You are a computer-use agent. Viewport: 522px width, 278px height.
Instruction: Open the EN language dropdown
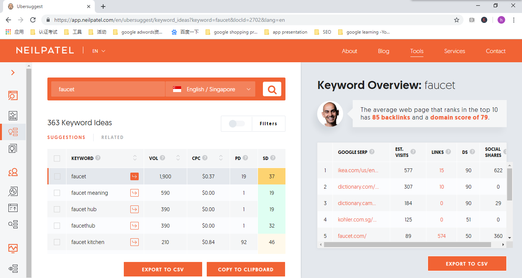(99, 51)
